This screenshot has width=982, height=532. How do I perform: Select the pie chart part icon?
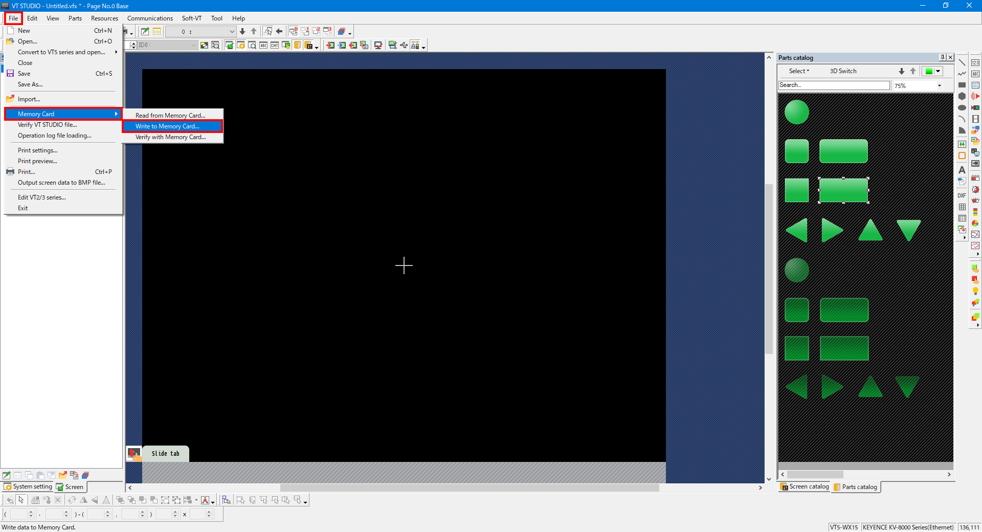tap(975, 223)
